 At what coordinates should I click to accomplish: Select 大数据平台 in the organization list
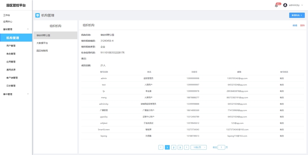42,43
